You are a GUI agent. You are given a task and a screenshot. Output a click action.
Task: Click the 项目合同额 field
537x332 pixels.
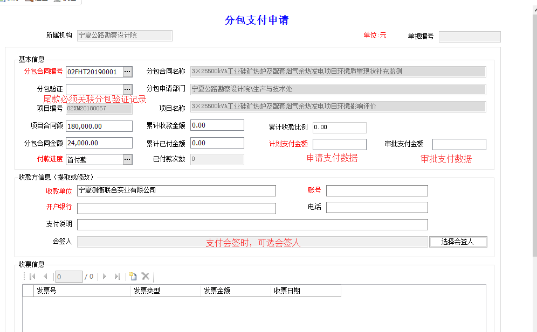tap(99, 126)
